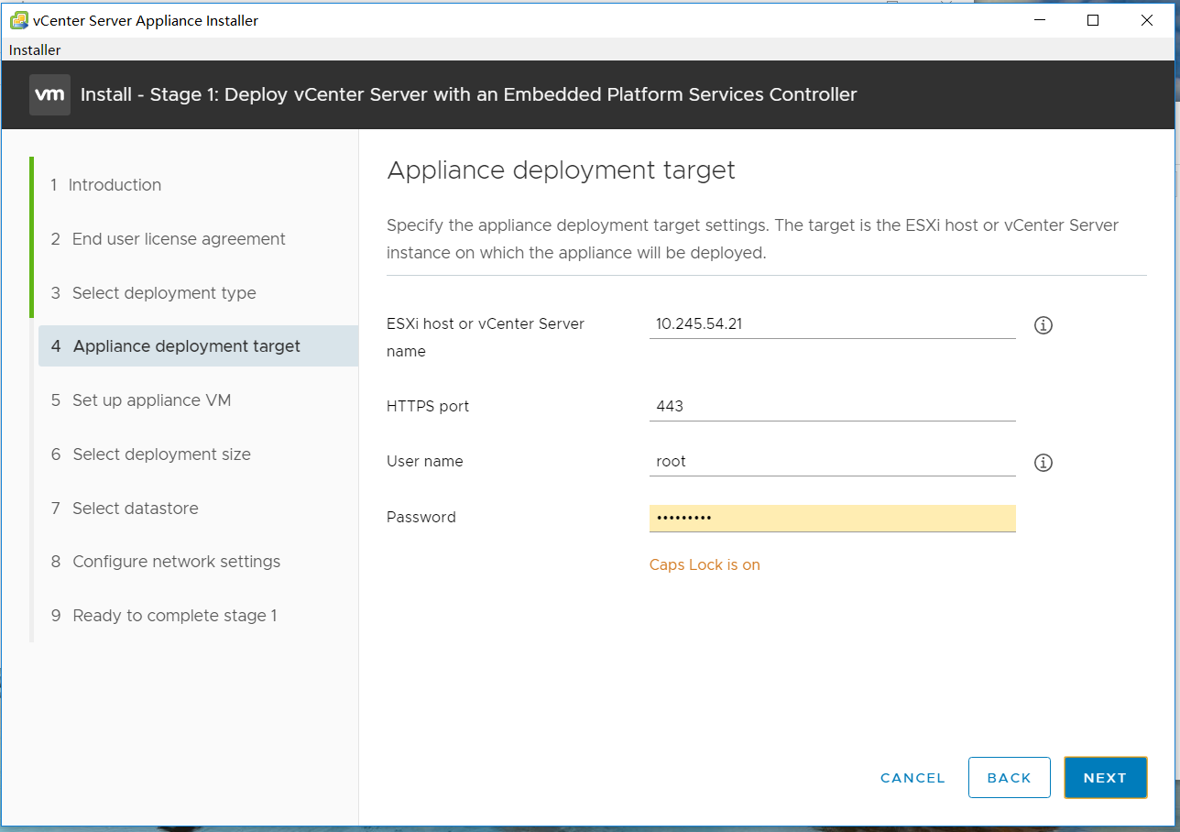Focus the User name field
The width and height of the screenshot is (1180, 832).
tap(832, 462)
